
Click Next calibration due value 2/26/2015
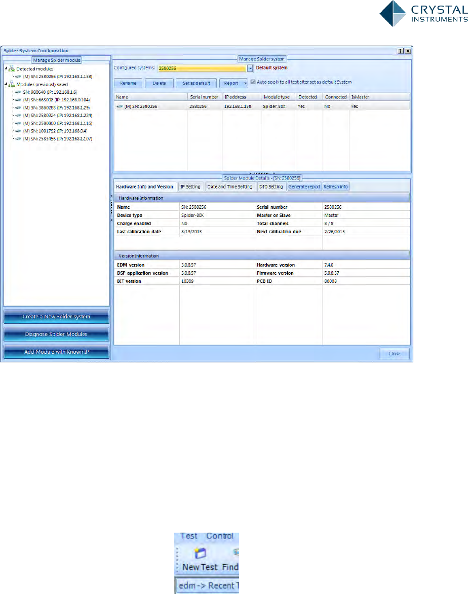(x=334, y=232)
